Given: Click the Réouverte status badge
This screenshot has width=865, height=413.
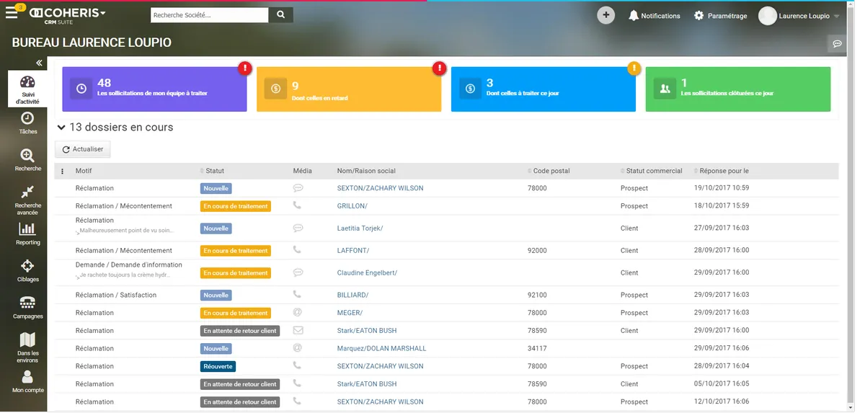Looking at the screenshot, I should (x=217, y=366).
